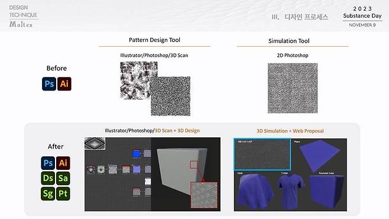Open the Substance Stager Sg icon
This screenshot has height=219, width=389.
[x=48, y=194]
